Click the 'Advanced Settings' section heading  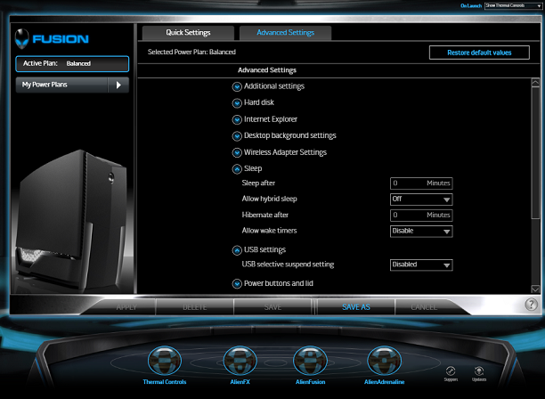(x=267, y=70)
